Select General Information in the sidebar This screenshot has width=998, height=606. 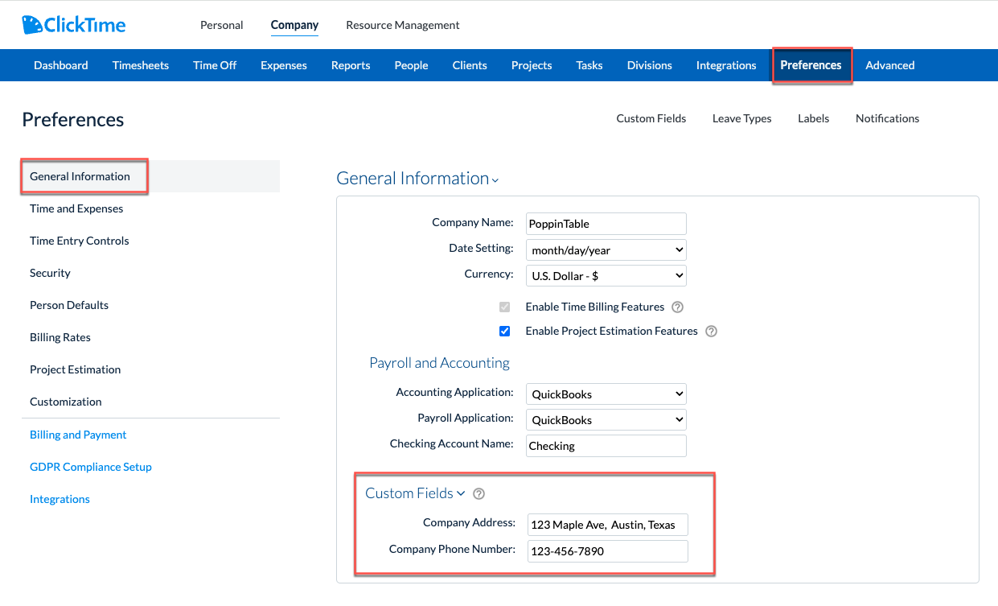pos(150,176)
